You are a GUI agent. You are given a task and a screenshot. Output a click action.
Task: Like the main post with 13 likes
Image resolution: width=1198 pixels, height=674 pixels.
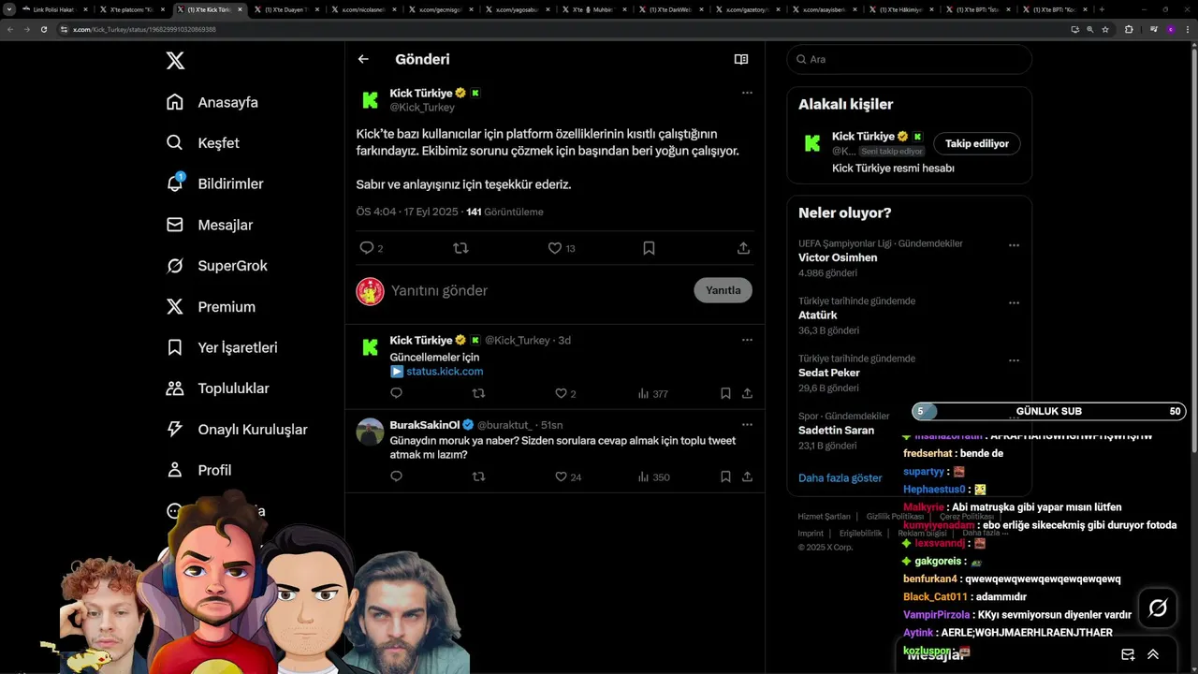click(555, 248)
